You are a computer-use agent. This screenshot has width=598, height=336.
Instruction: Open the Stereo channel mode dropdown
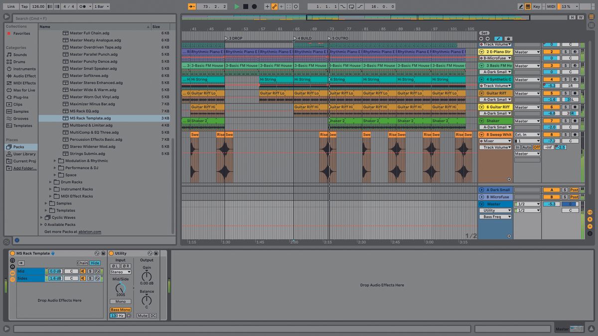(x=120, y=272)
